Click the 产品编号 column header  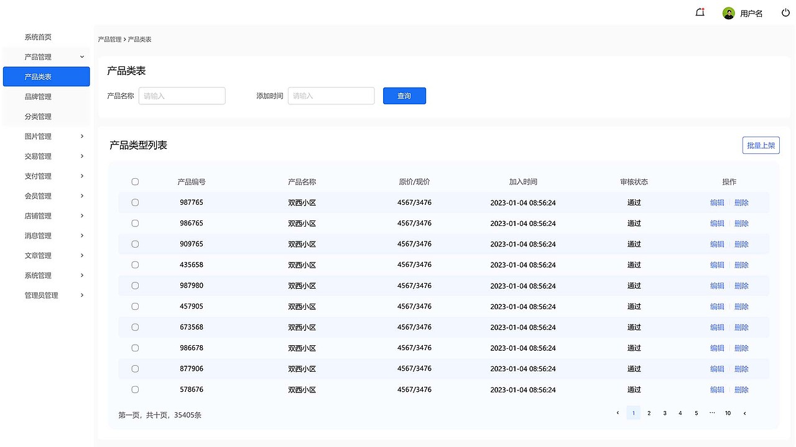click(x=192, y=182)
